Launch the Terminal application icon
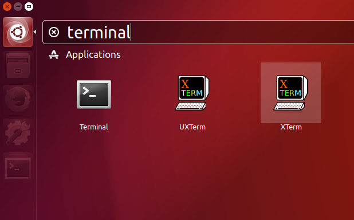This screenshot has width=354, height=220. coord(94,95)
